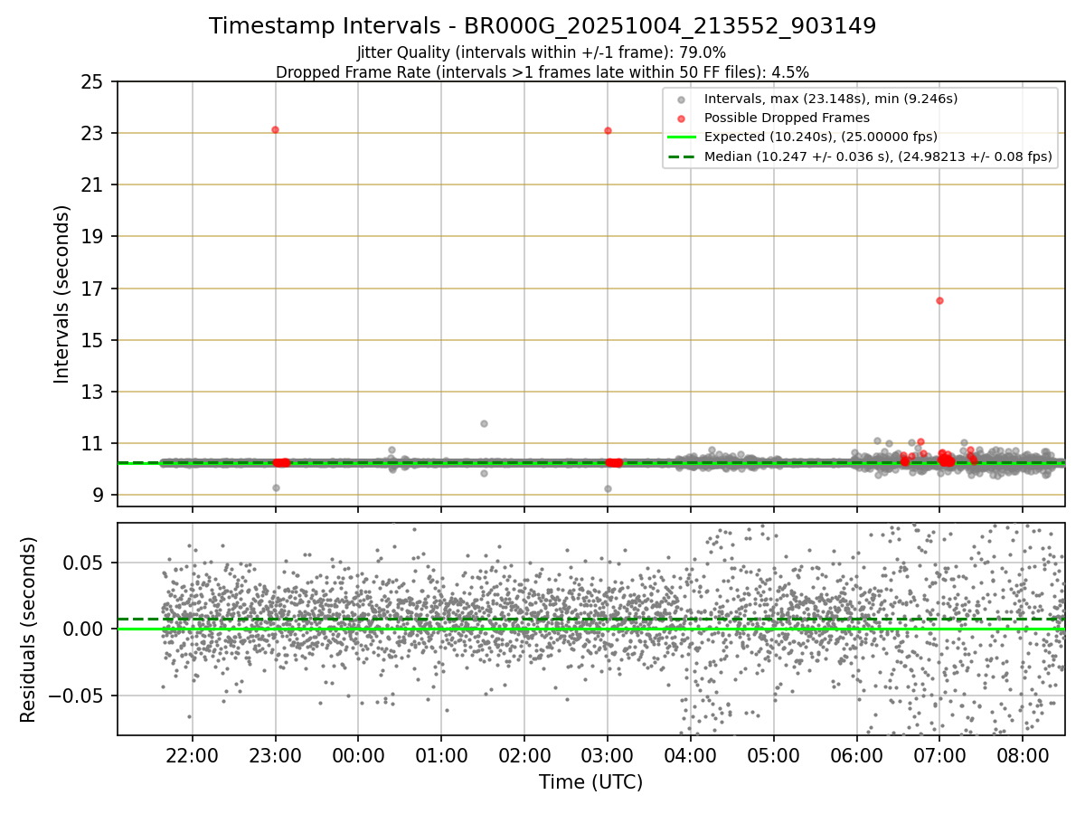Click the 'Time (UTC)' x-axis label
The image size is (1085, 814).
(591, 782)
